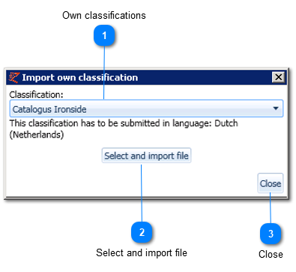Image resolution: width=296 pixels, height=272 pixels.
Task: Open the Classification dropdown arrow
Action: tap(276, 108)
